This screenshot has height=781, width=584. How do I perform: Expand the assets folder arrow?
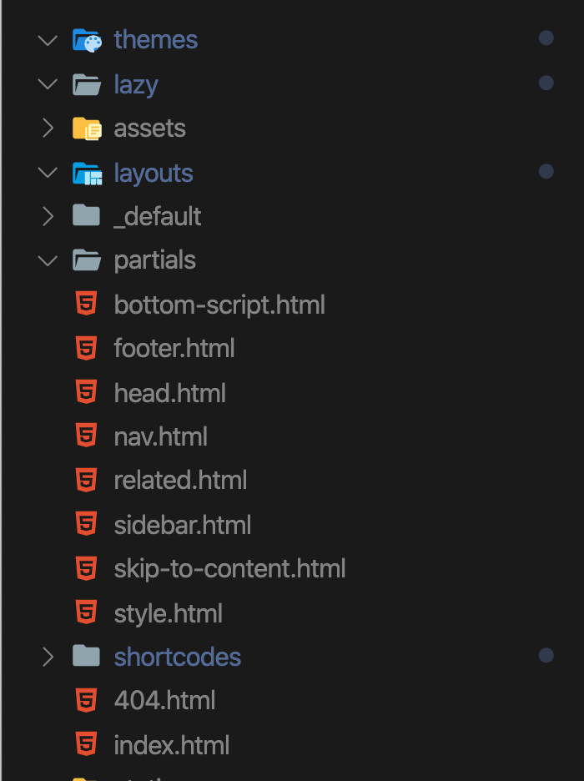point(48,128)
